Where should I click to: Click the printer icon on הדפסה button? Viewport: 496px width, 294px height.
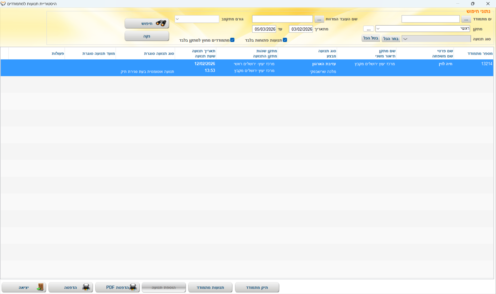tap(86, 287)
